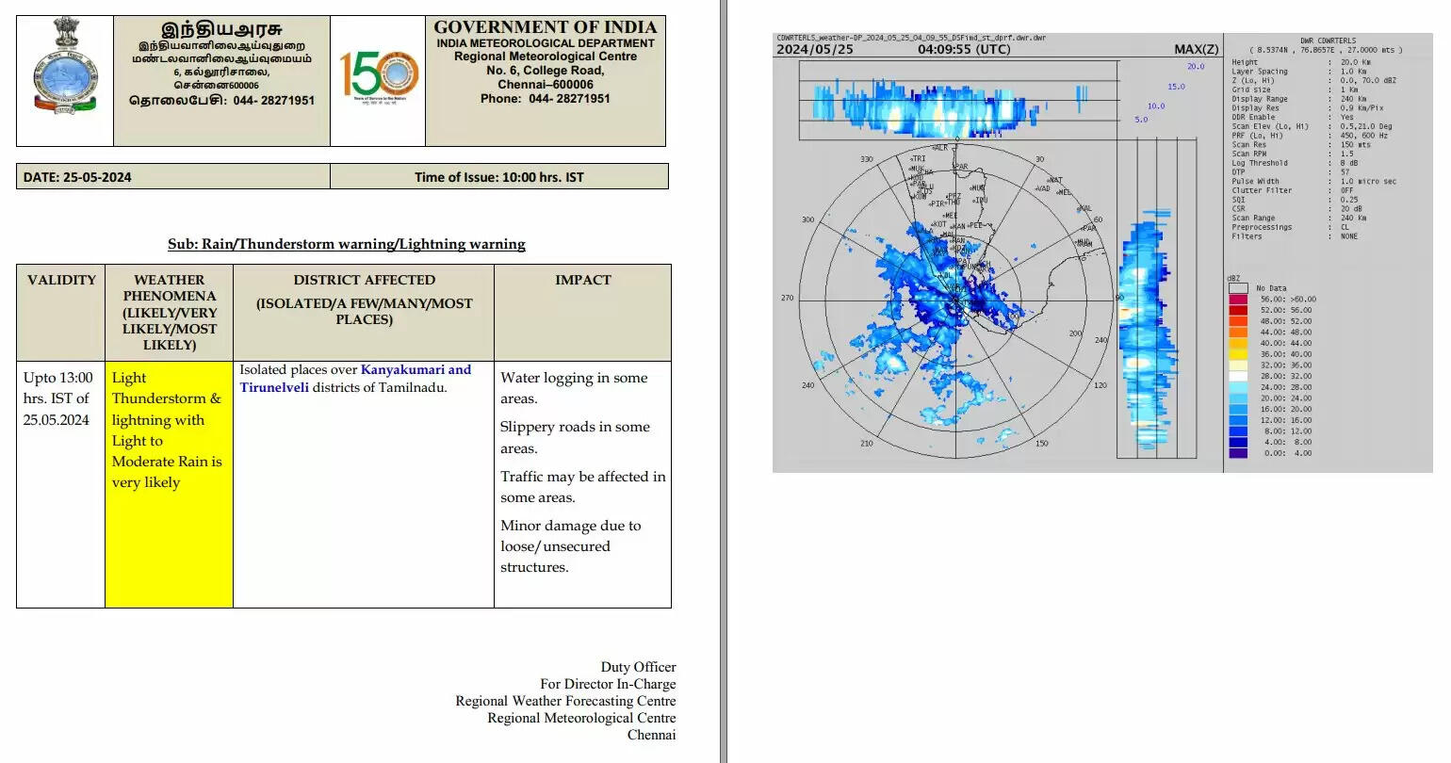Click the ALR station marker at the top of the radar

[938, 148]
